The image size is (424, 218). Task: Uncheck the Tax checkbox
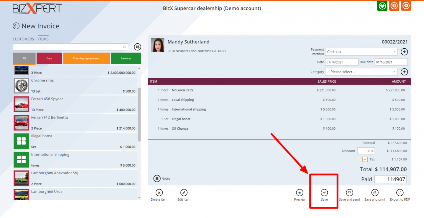365,159
